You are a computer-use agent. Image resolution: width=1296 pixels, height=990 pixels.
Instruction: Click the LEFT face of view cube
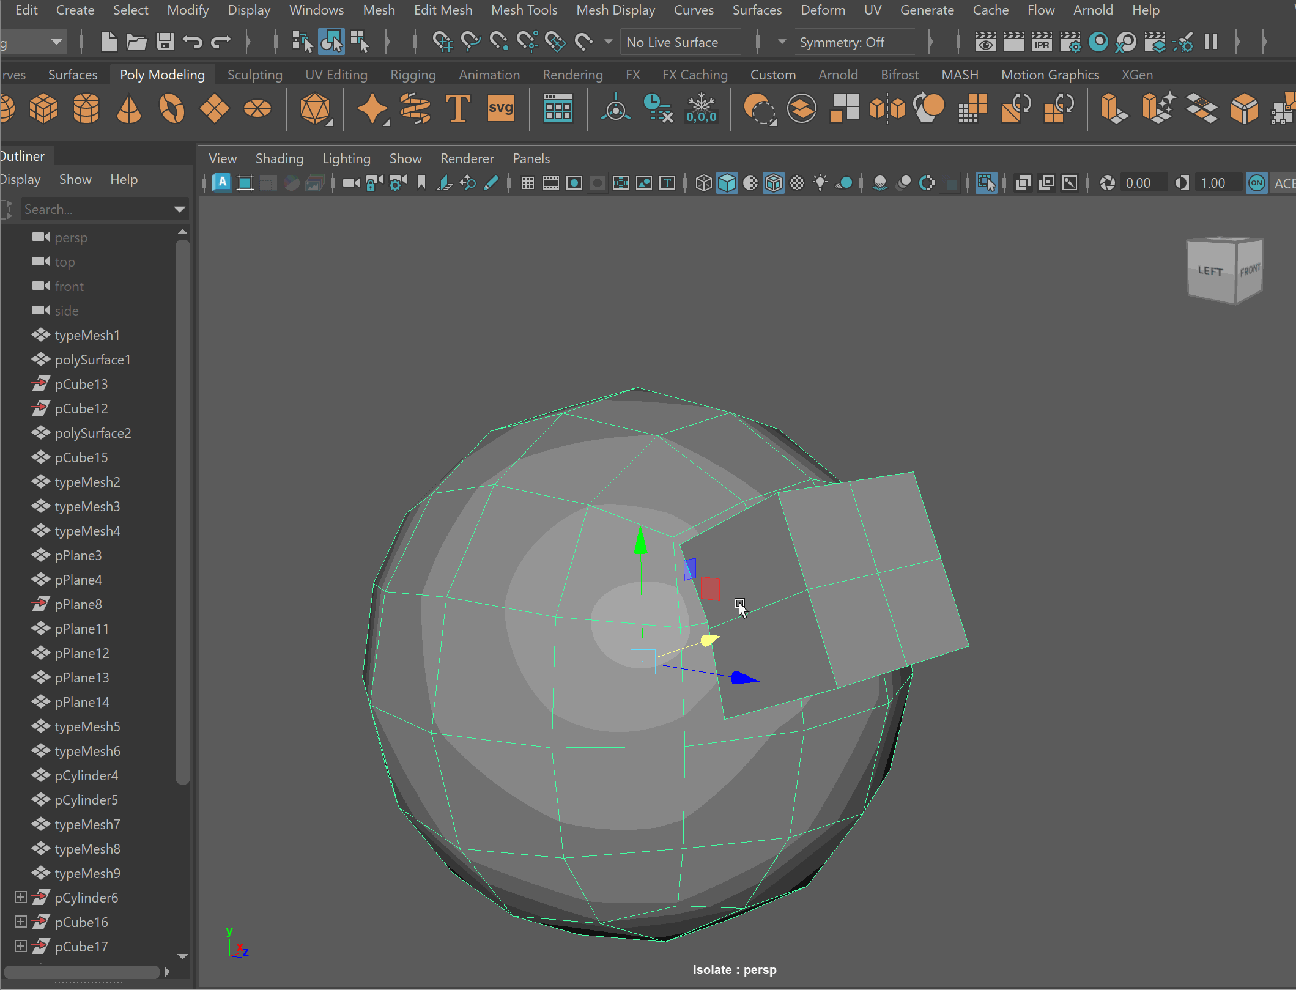pos(1210,271)
